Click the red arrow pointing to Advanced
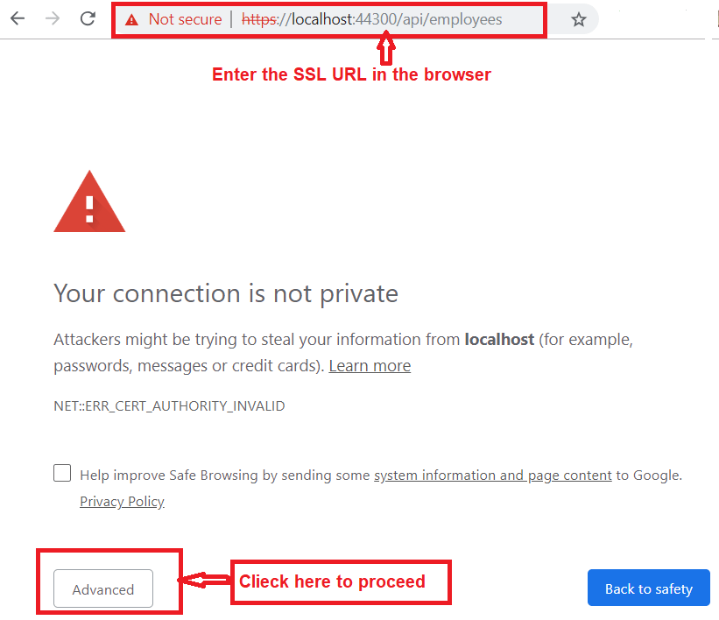719x620 pixels. tap(204, 580)
